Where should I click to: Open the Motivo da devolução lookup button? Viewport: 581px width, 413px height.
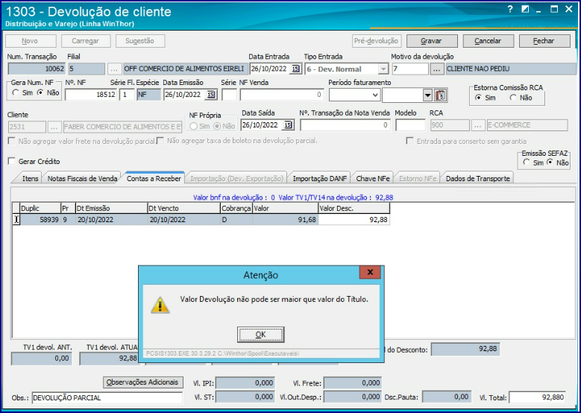pos(437,69)
